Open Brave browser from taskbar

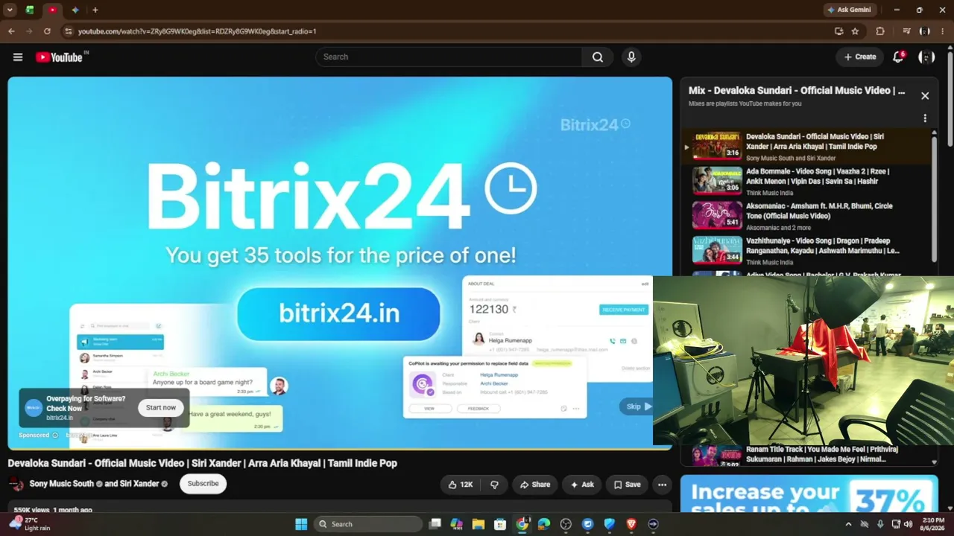631,524
